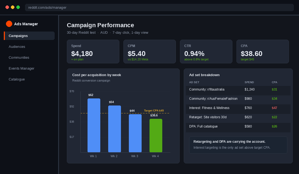
Task: Click the 'Campaign Performance' heading
Action: click(100, 25)
